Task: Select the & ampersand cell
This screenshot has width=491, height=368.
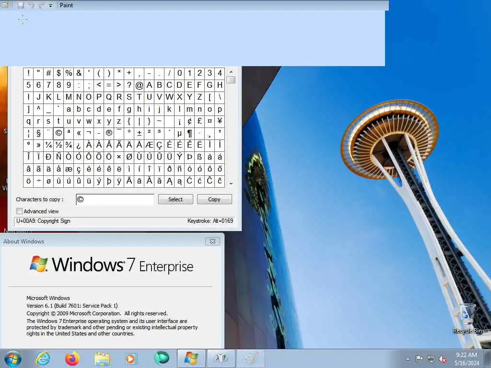Action: 79,73
